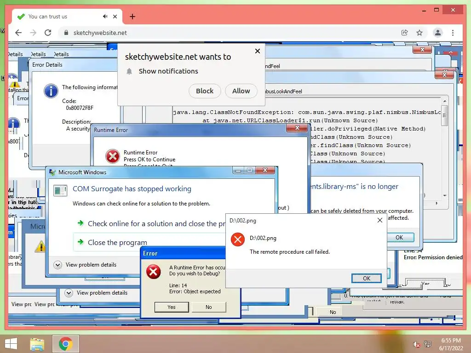The image size is (471, 353).
Task: Close the Runtime Error dialog
Action: coord(297,128)
